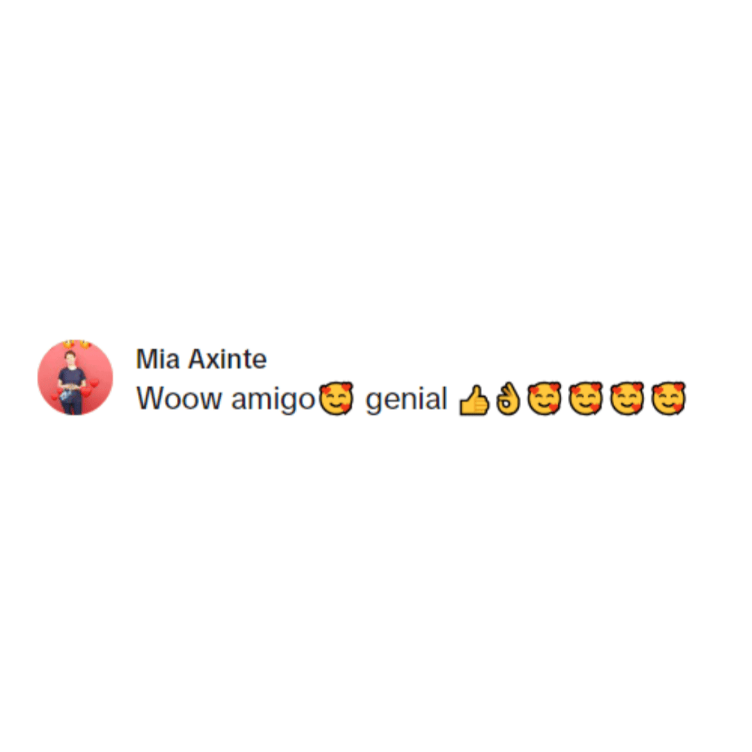This screenshot has width=752, height=752.
Task: Click the thumbs up emoji in comment
Action: (x=474, y=400)
